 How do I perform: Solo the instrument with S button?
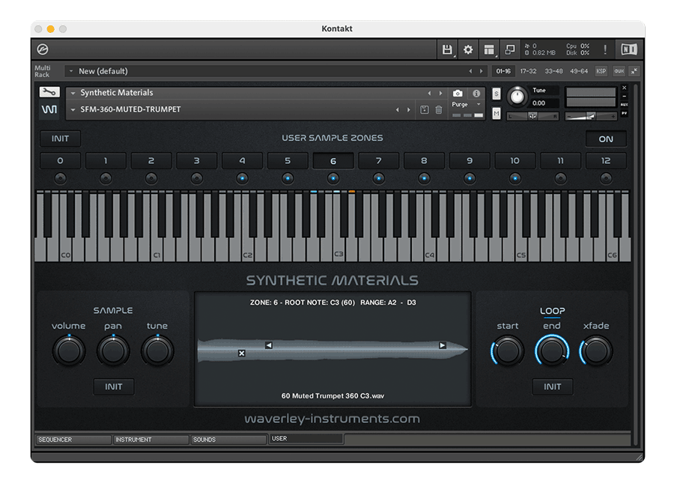click(x=497, y=94)
